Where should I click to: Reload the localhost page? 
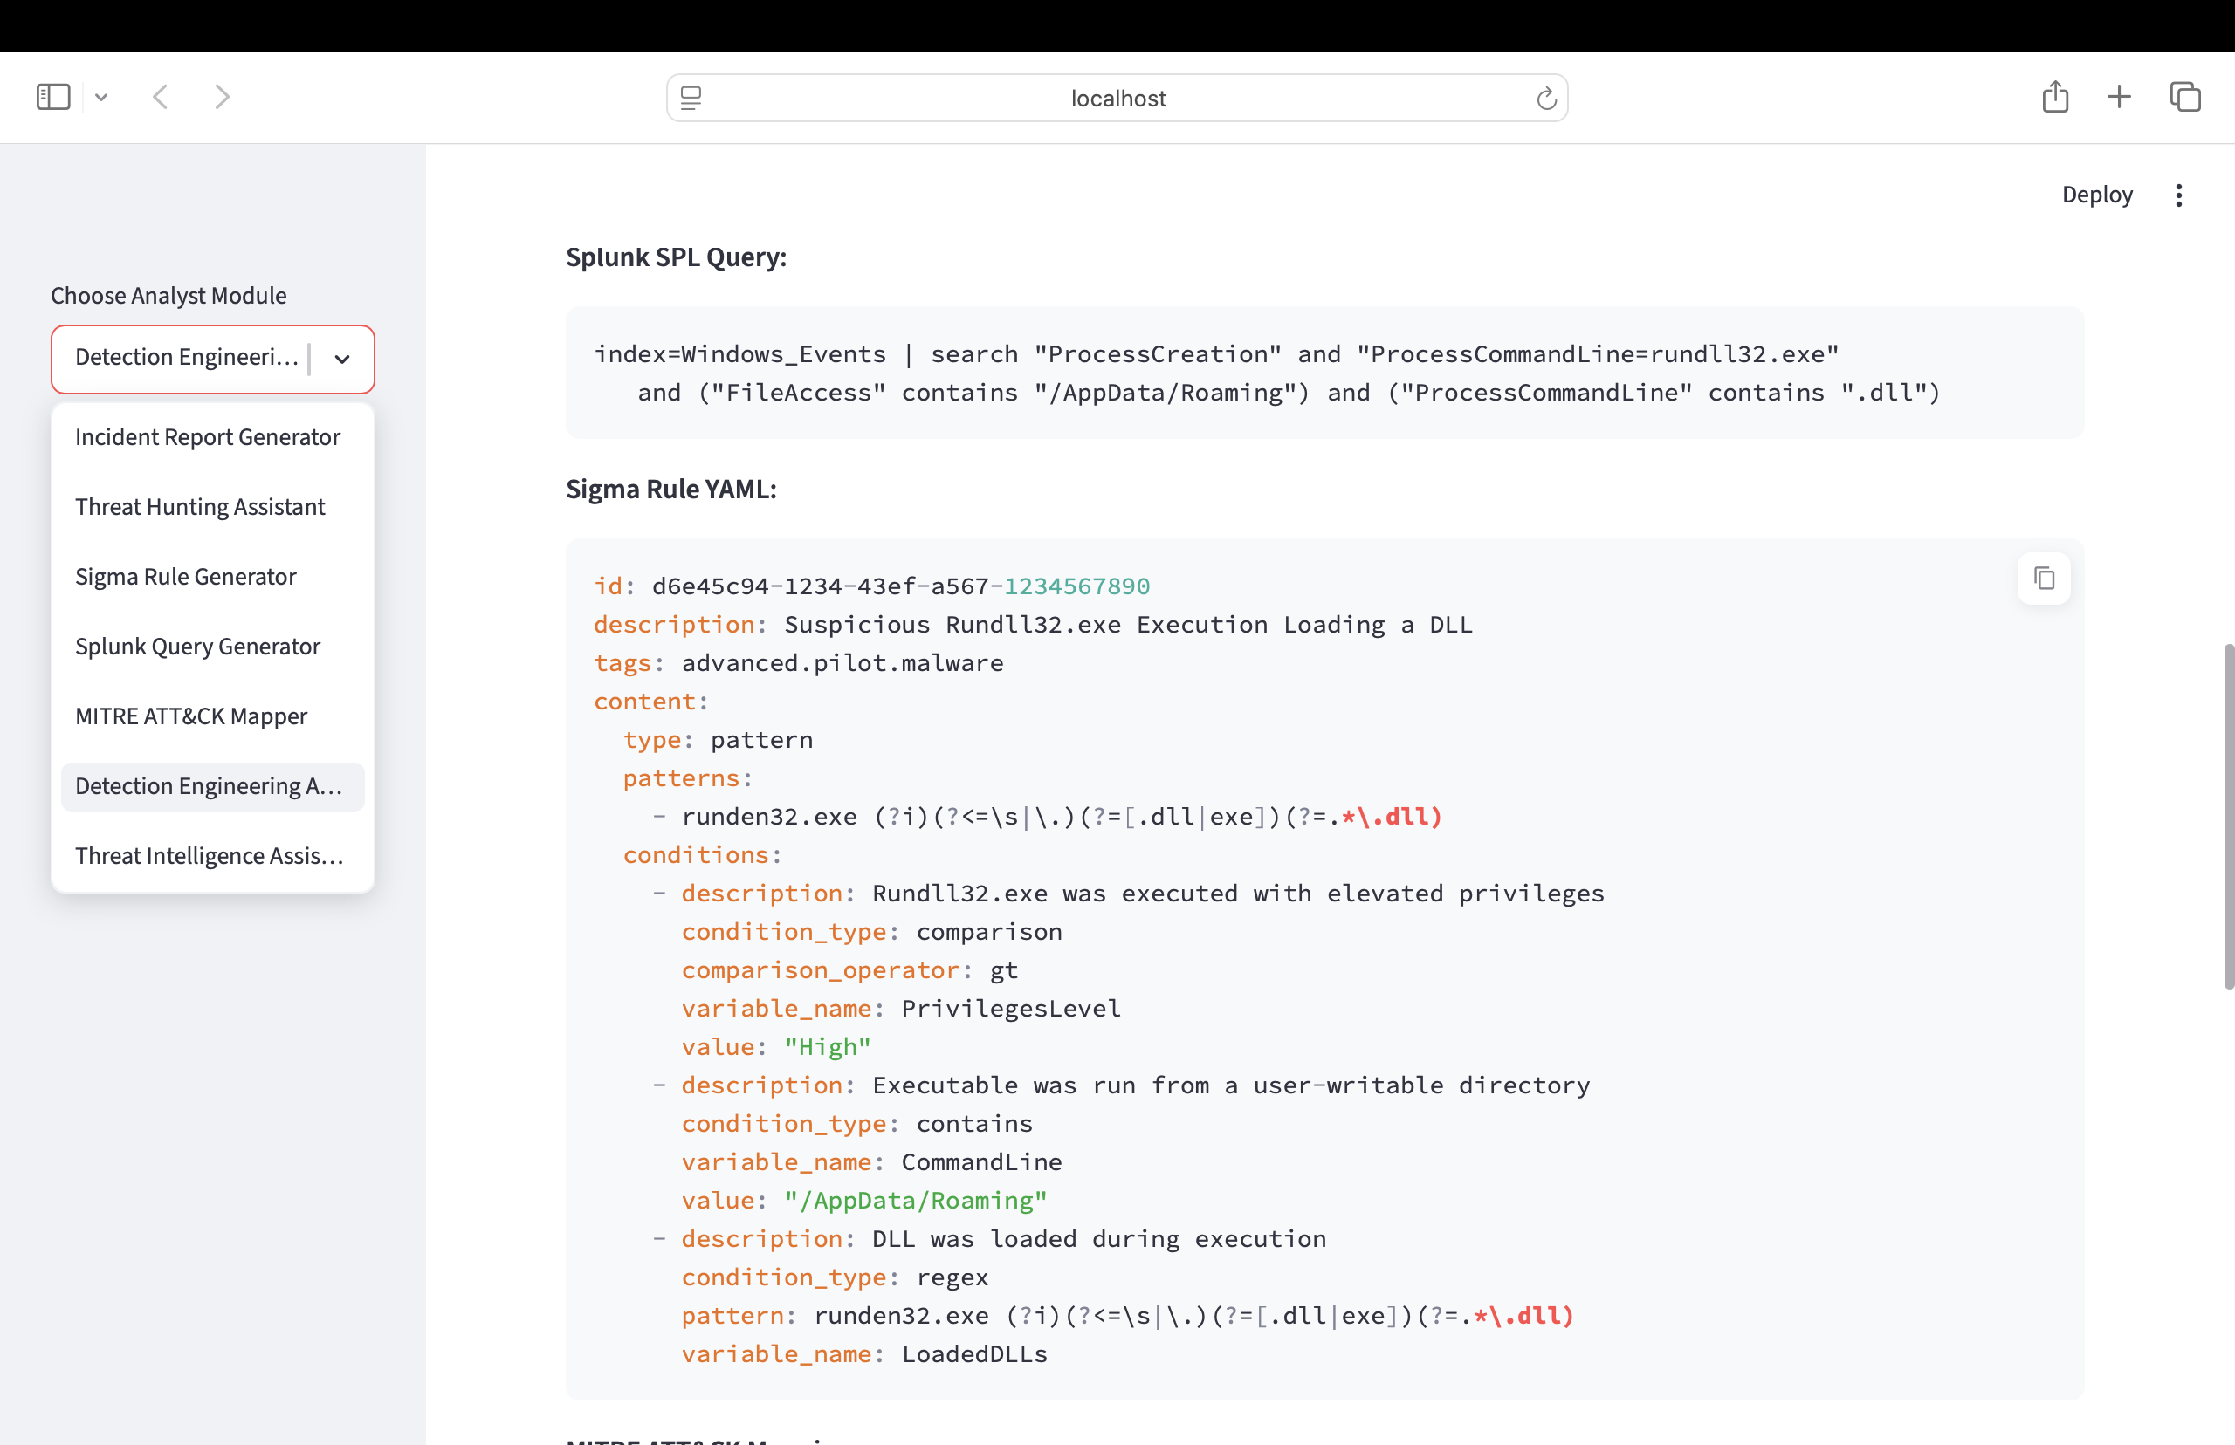click(x=1546, y=98)
